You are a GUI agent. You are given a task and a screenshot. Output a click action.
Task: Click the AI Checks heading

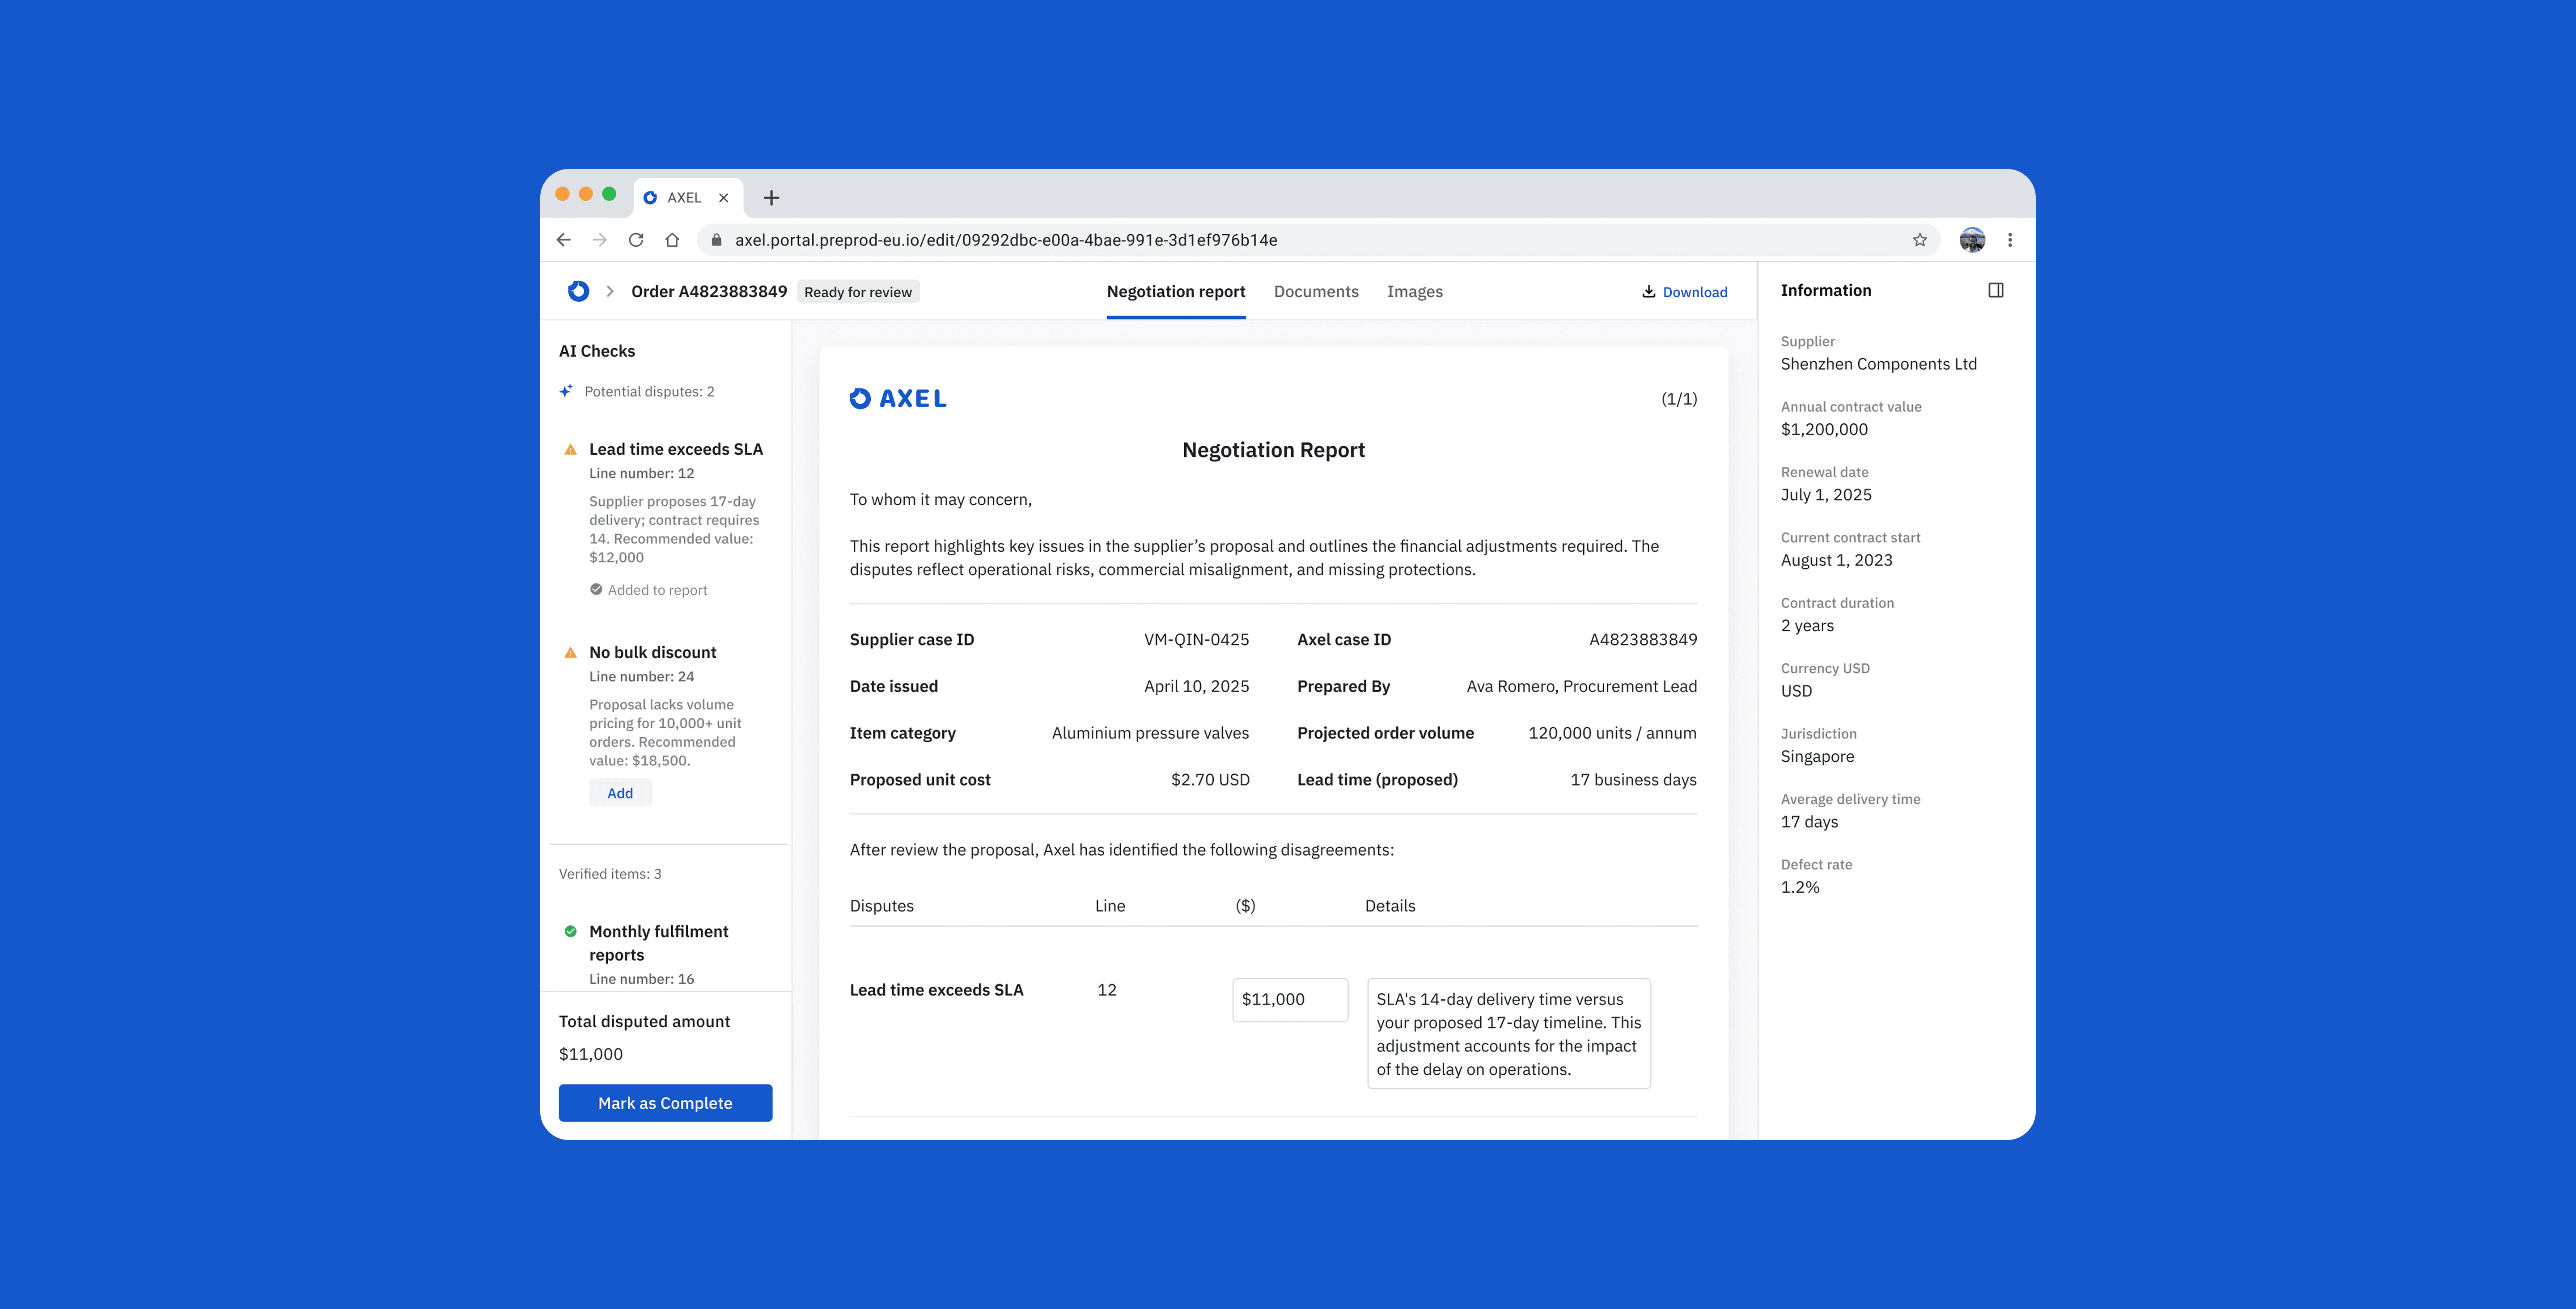click(597, 351)
